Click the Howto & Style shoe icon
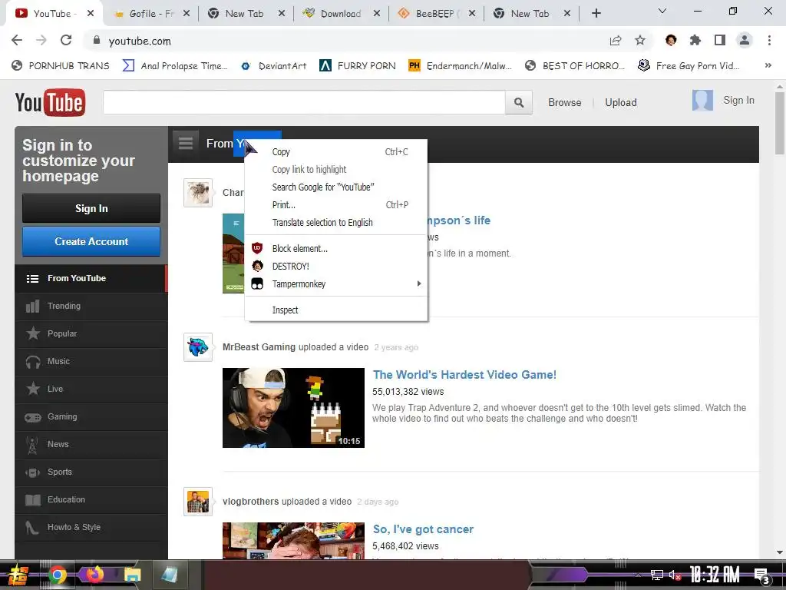This screenshot has width=786, height=590. 31,527
